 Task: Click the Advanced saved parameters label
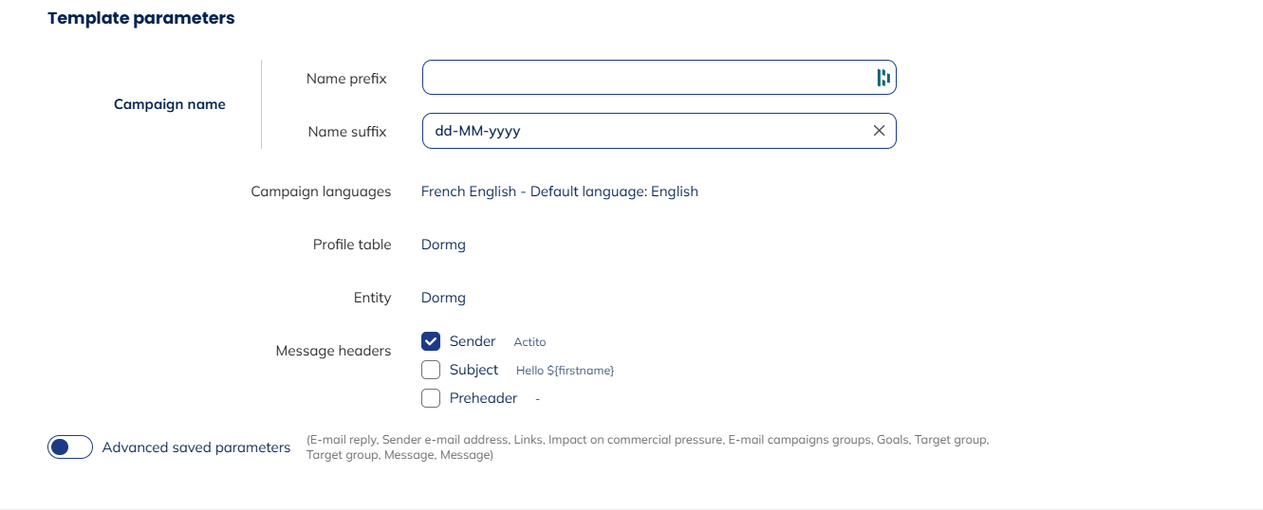tap(196, 447)
